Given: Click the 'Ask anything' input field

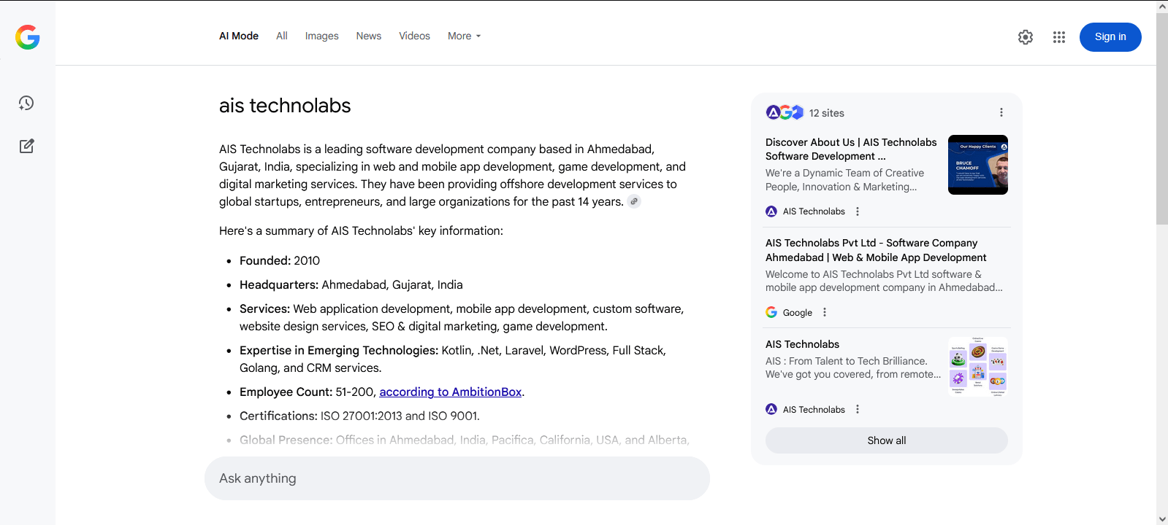Looking at the screenshot, I should point(457,478).
